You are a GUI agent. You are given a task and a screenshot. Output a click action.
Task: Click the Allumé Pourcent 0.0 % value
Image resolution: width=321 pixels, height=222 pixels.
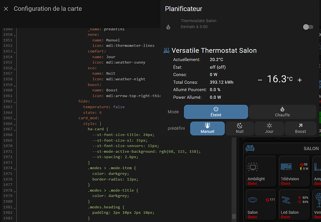215,90
